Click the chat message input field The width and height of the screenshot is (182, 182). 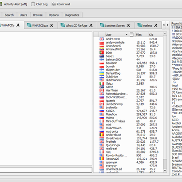tap(46, 170)
